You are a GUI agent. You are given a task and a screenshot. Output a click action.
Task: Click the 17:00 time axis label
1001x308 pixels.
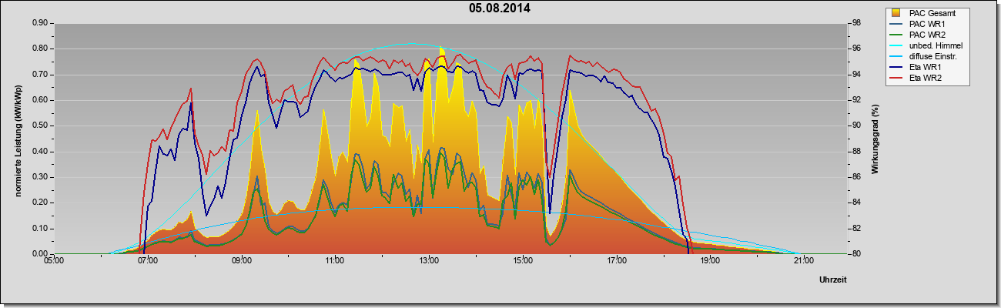coord(616,261)
